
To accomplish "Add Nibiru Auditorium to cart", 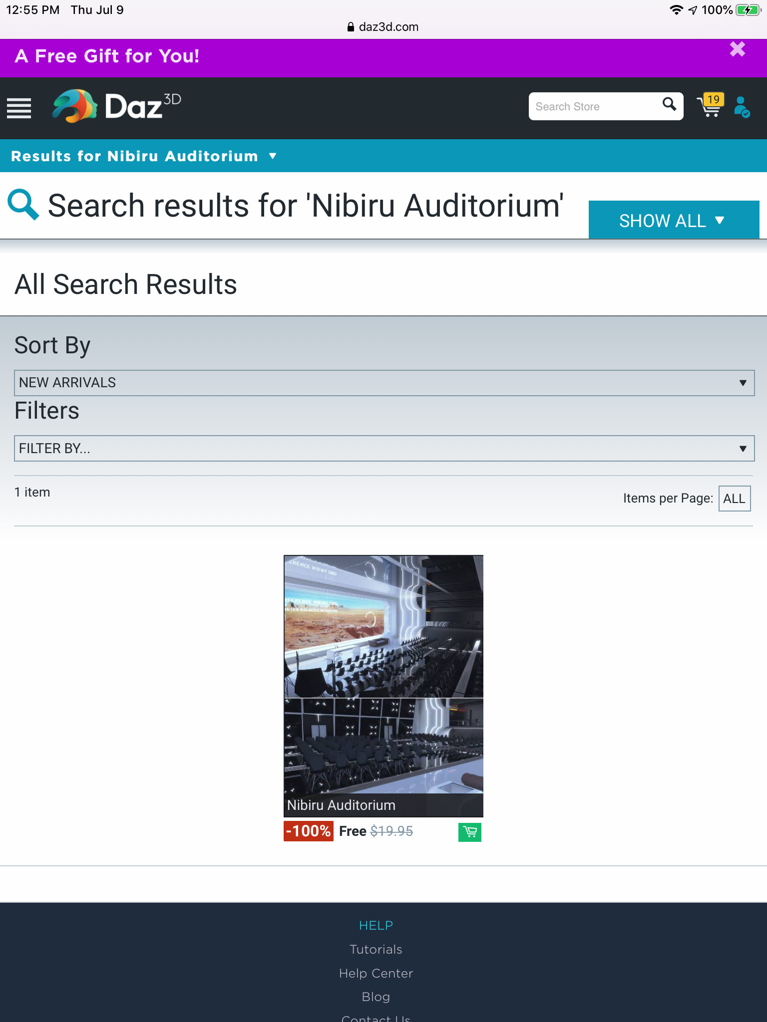I will pos(469,832).
